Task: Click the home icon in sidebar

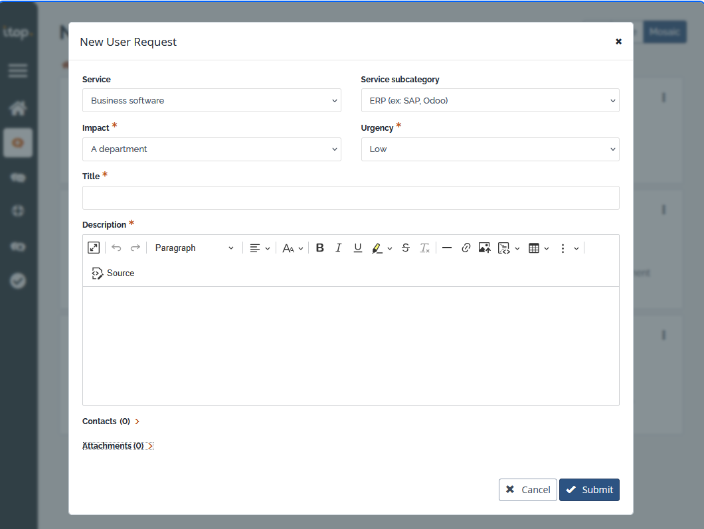Action: [x=18, y=108]
